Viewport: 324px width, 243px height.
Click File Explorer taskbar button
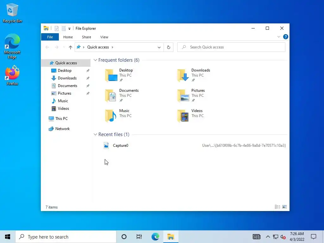coord(171,237)
